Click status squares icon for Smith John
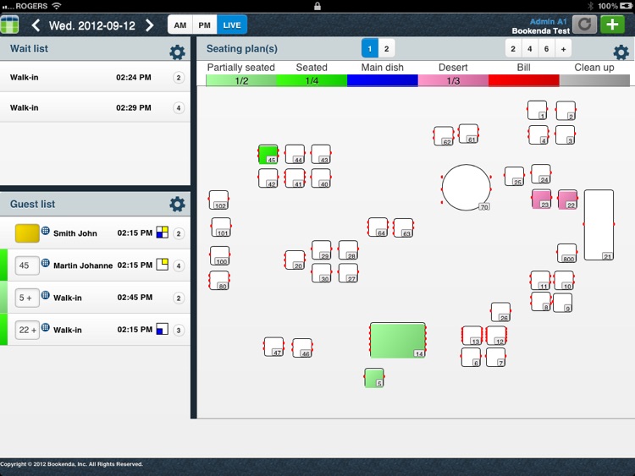Viewport: 635px width, 476px height. click(x=162, y=233)
